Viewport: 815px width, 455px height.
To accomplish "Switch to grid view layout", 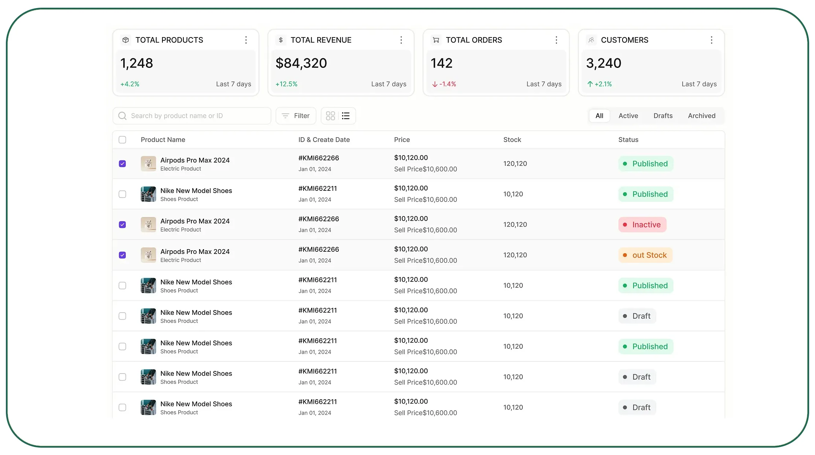I will point(330,116).
